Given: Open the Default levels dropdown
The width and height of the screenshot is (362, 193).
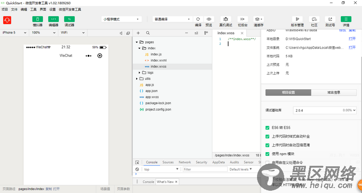Looking at the screenshot, I should pos(241,169).
